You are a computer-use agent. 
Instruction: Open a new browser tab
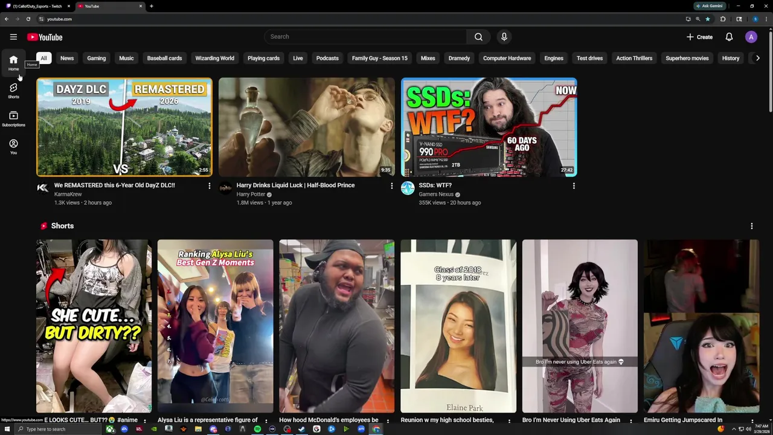(x=151, y=6)
